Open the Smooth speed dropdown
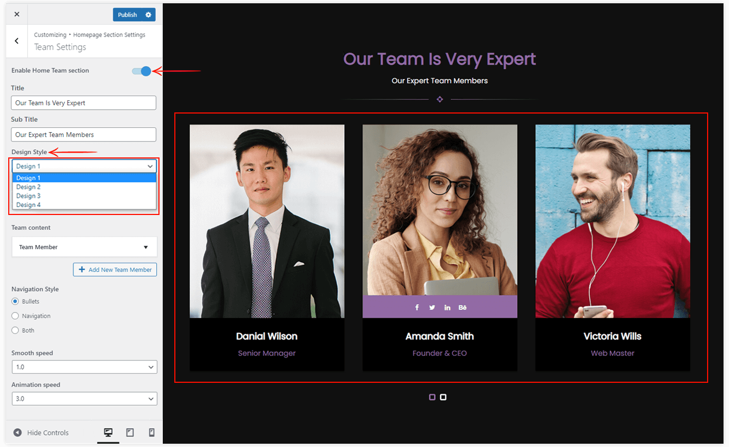Image resolution: width=729 pixels, height=447 pixels. point(84,367)
